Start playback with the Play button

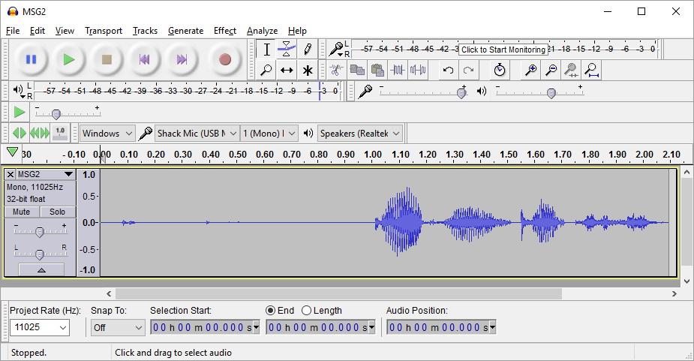tap(68, 59)
